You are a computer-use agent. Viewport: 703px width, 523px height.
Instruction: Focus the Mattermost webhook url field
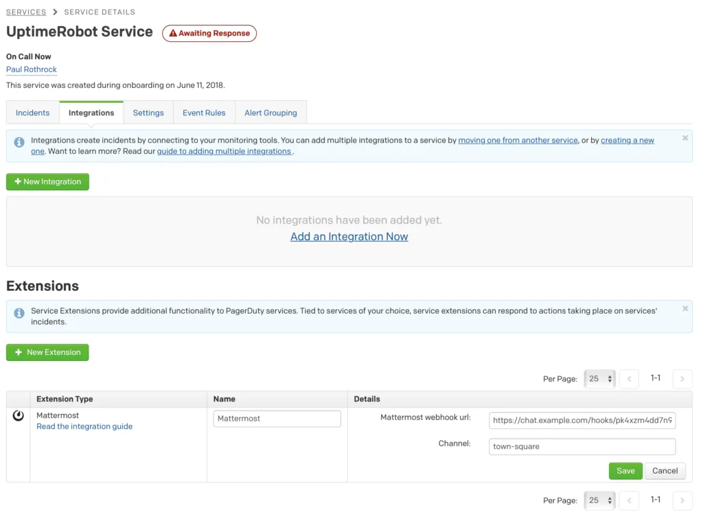(582, 420)
